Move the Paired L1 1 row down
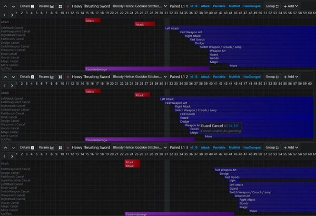Viewport: 316px width, 216px height. click(x=13, y=6)
